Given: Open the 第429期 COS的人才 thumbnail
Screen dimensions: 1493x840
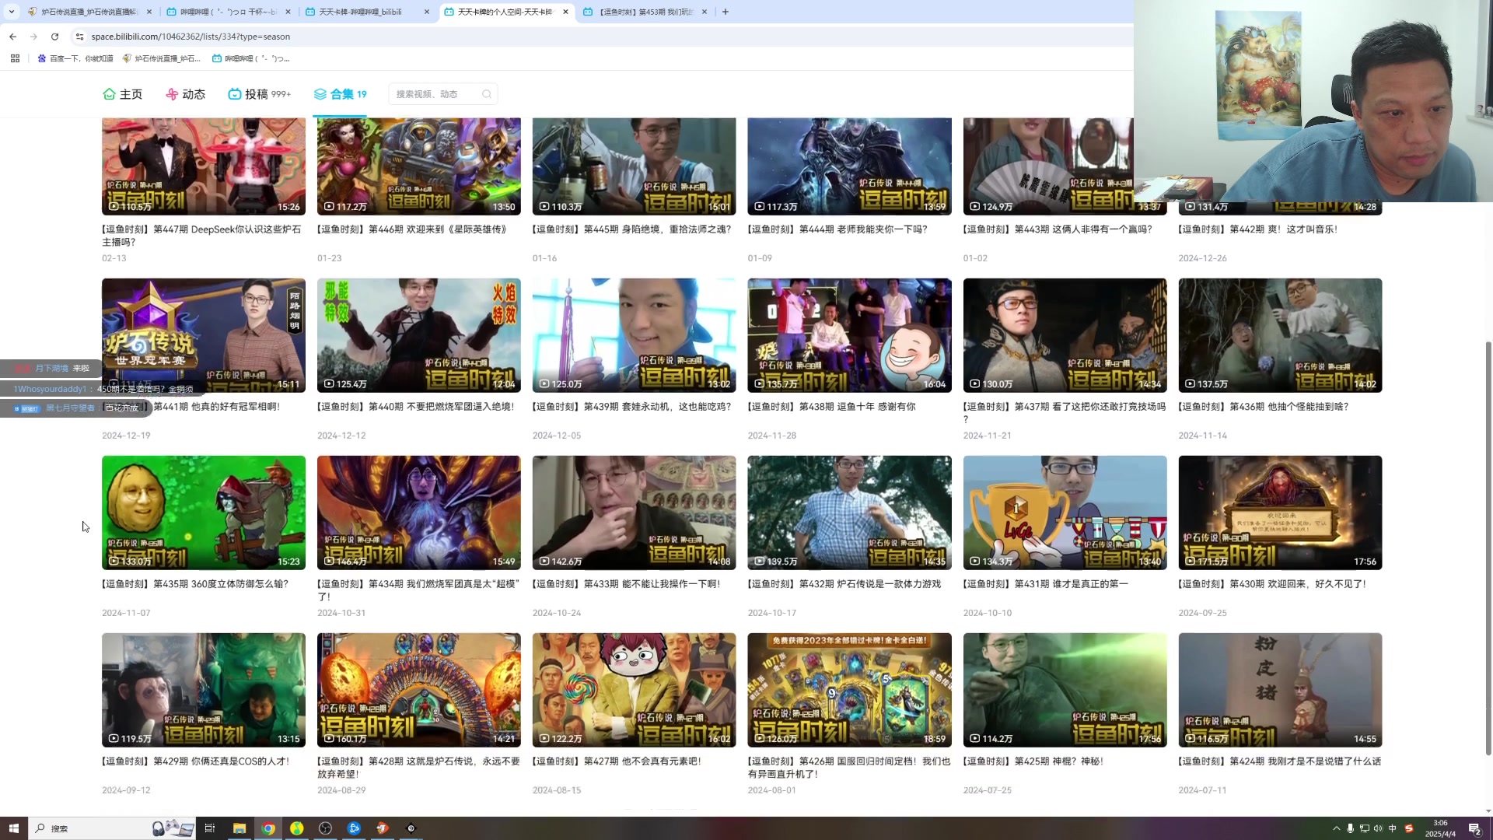Looking at the screenshot, I should pyautogui.click(x=204, y=690).
